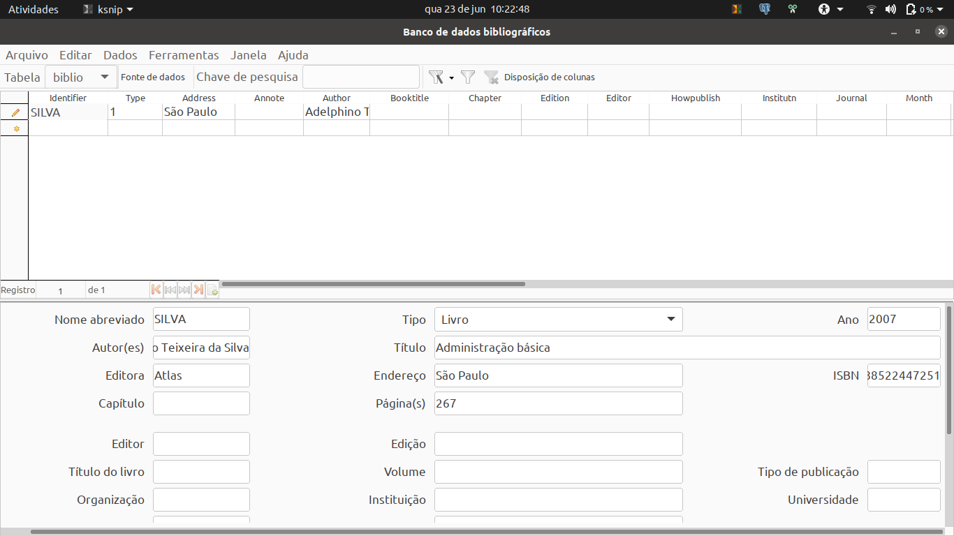This screenshot has width=954, height=536.
Task: Click the Endereço field
Action: (x=559, y=375)
